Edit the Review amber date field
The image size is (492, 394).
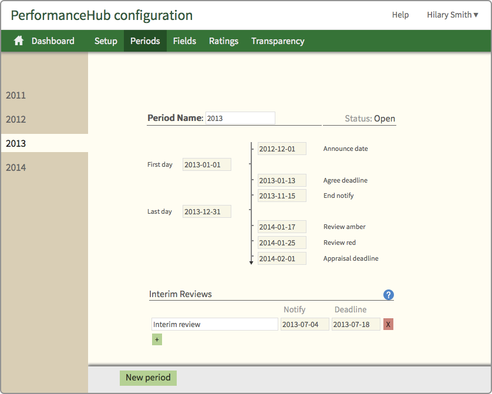click(x=282, y=227)
